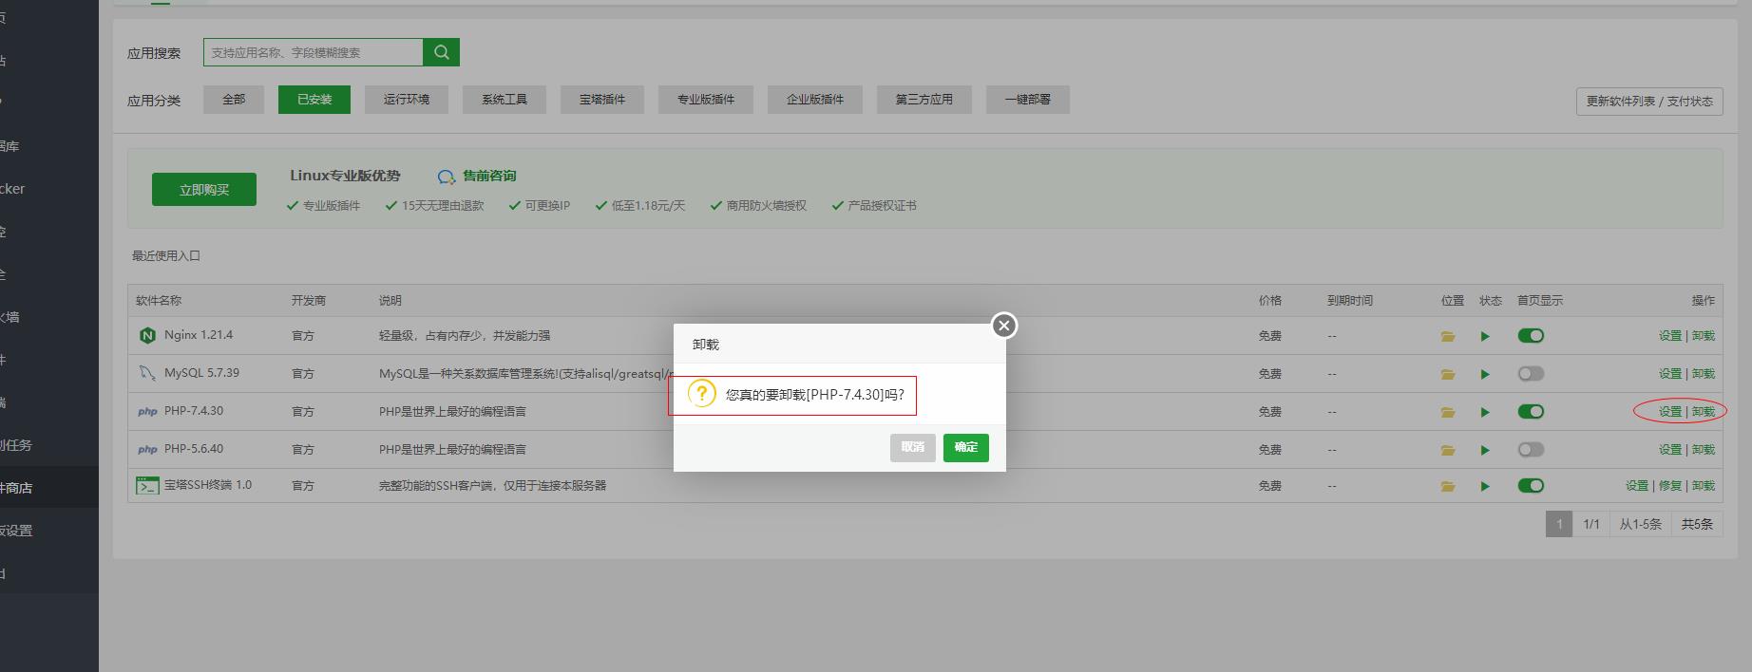Click the software name MySQL 5.7.39
The width and height of the screenshot is (1752, 672).
(x=201, y=373)
